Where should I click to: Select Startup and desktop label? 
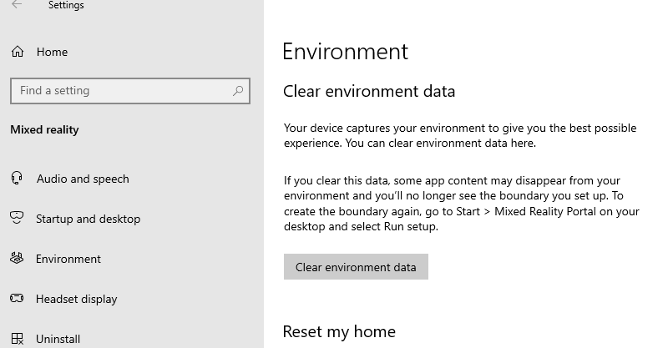click(88, 219)
